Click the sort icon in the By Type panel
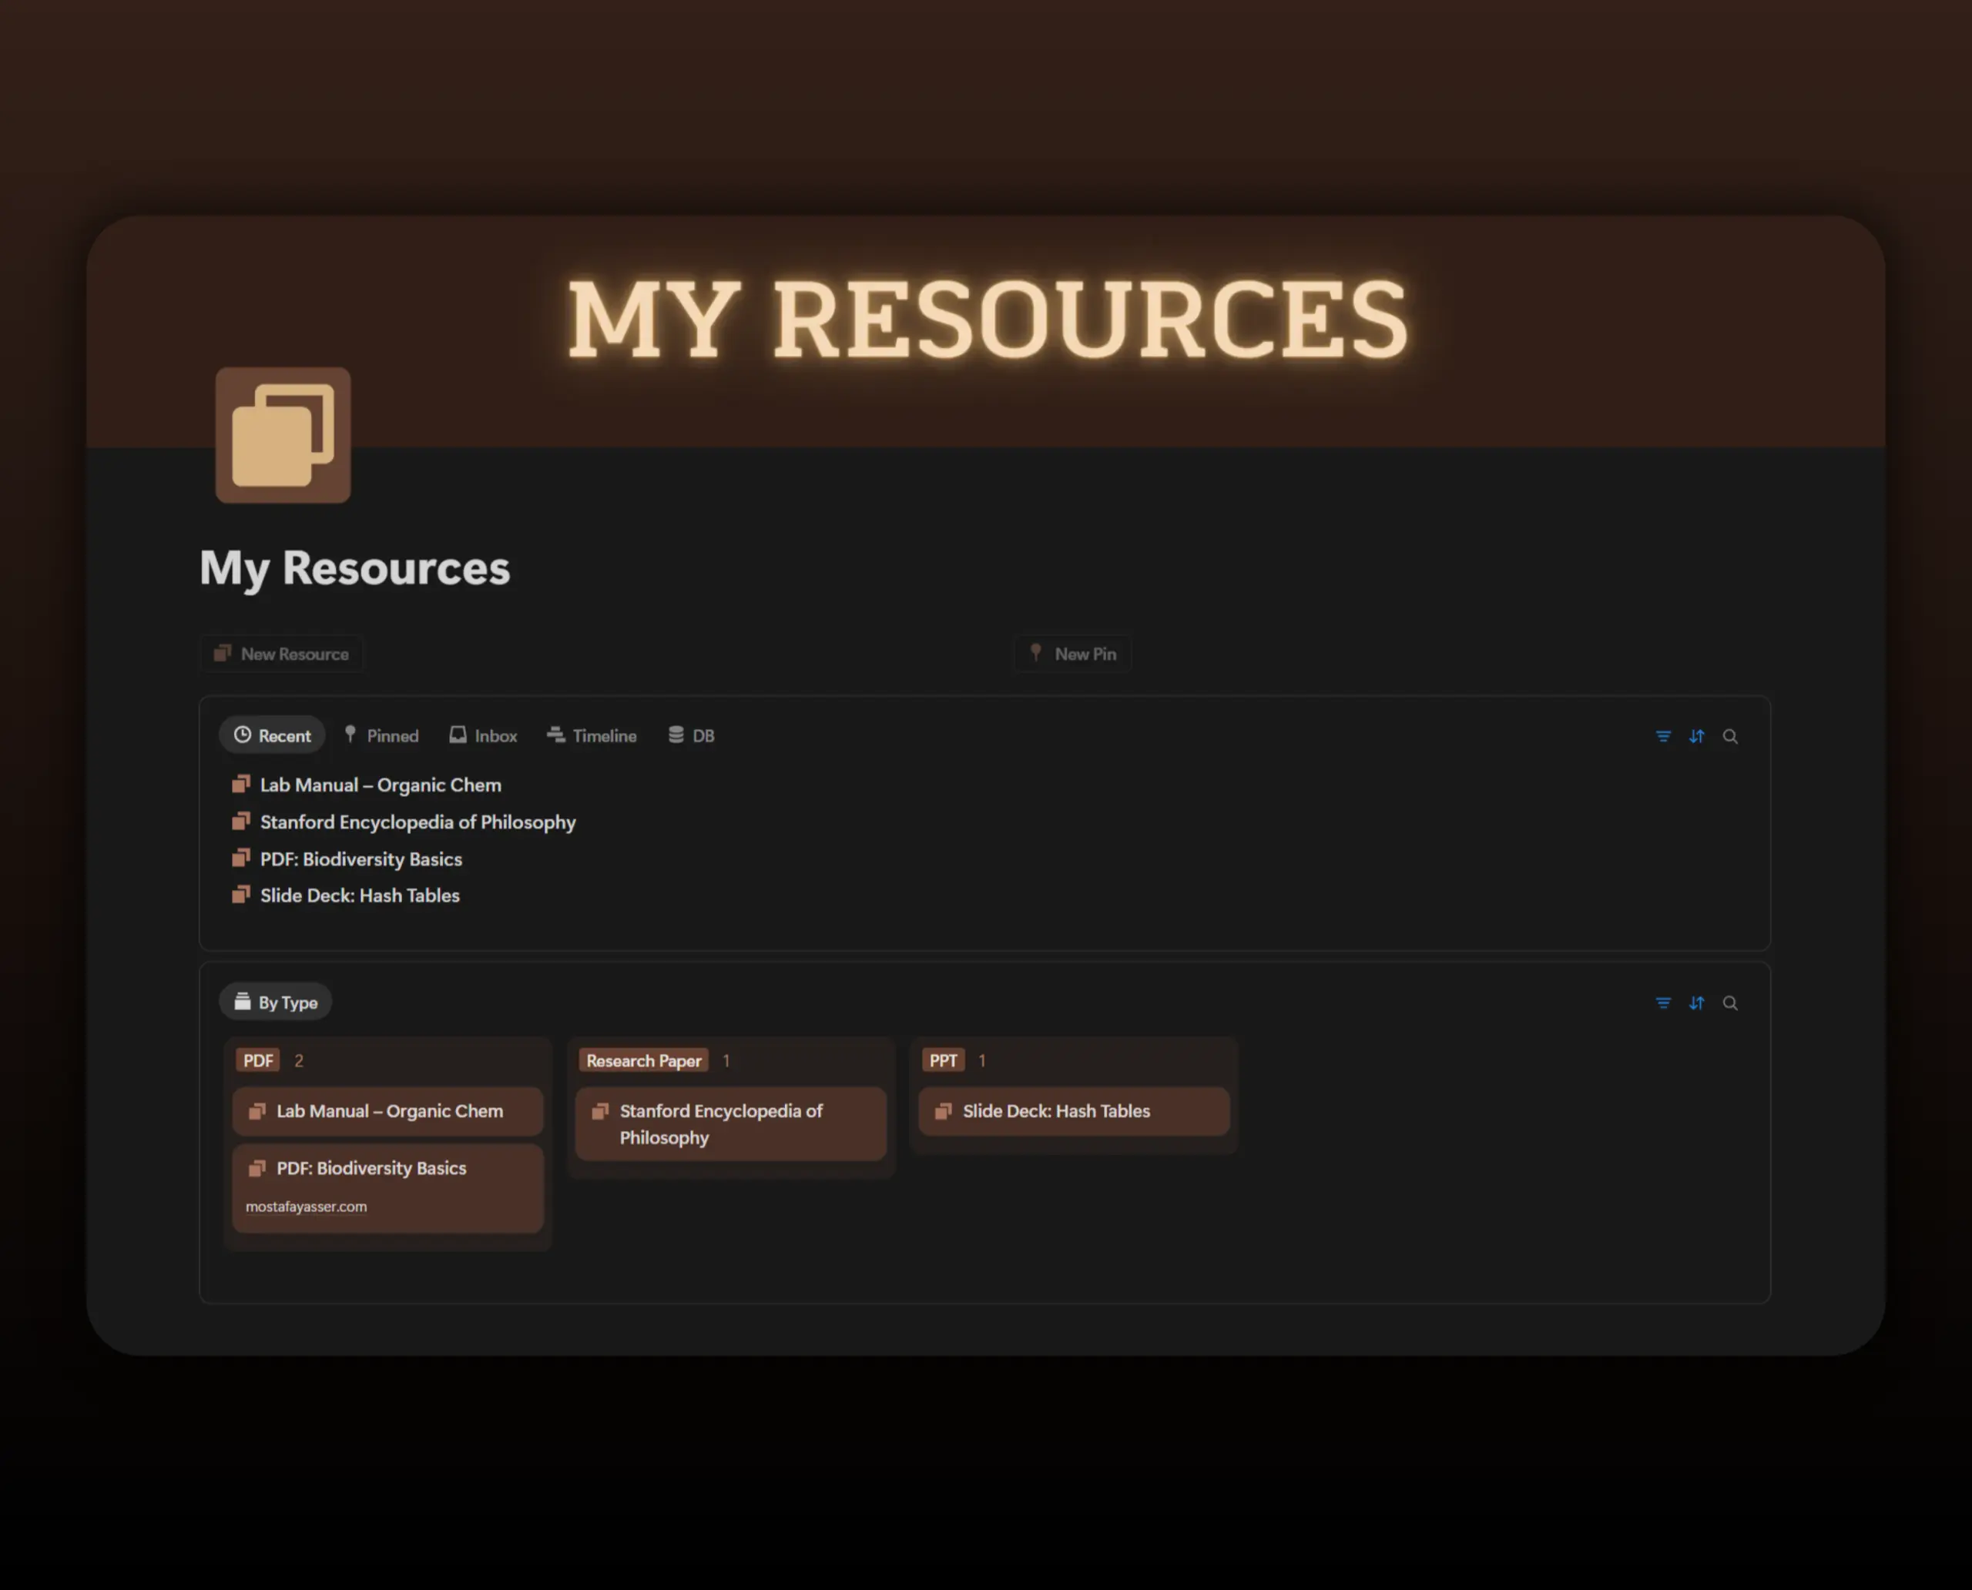The image size is (1972, 1590). coord(1697,1003)
